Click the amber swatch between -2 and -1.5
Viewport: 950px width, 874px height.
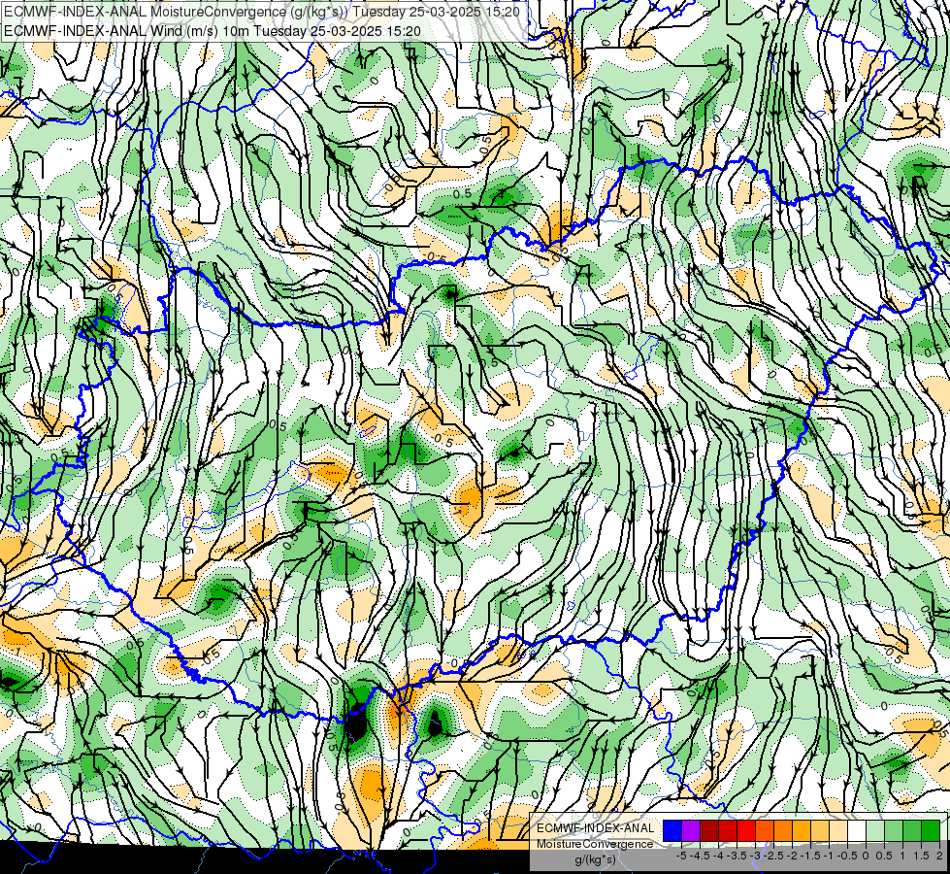click(x=802, y=831)
